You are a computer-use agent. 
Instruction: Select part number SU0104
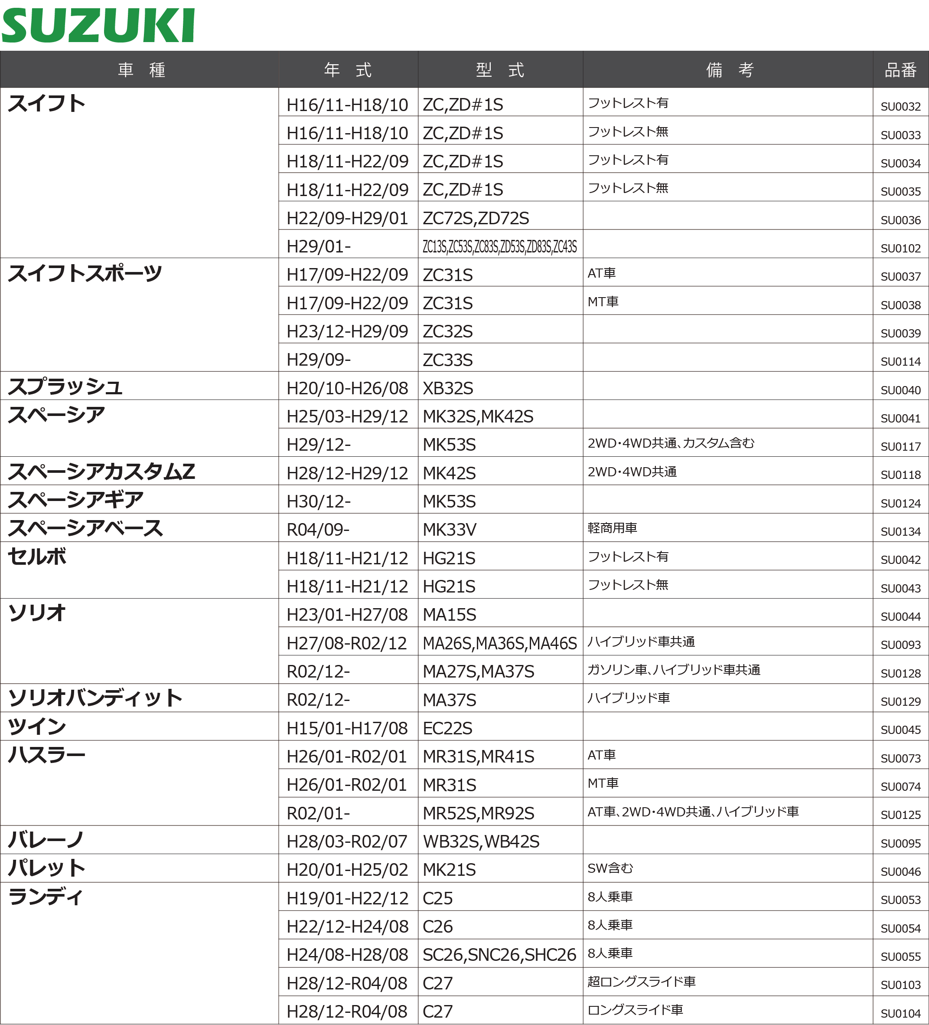click(x=900, y=1013)
